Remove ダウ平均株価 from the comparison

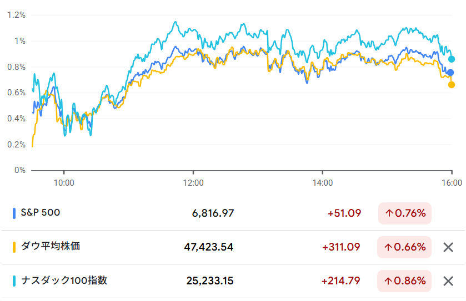(x=448, y=247)
